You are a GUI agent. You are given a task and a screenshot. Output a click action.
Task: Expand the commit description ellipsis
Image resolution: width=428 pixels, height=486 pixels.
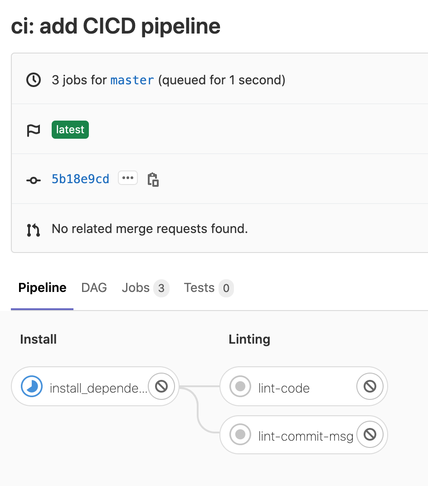pos(127,178)
